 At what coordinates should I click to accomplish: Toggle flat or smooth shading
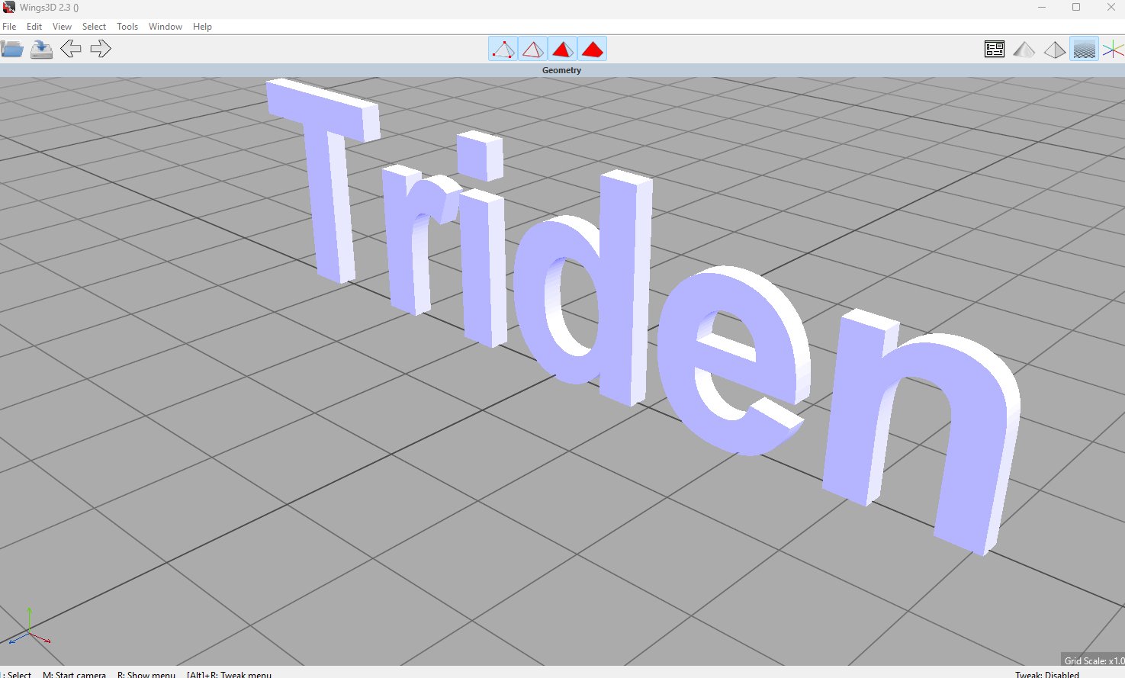pyautogui.click(x=1024, y=50)
